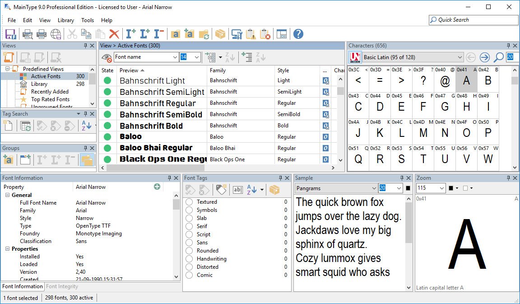Click the black text color swatch in Zoom panel

tap(450, 188)
